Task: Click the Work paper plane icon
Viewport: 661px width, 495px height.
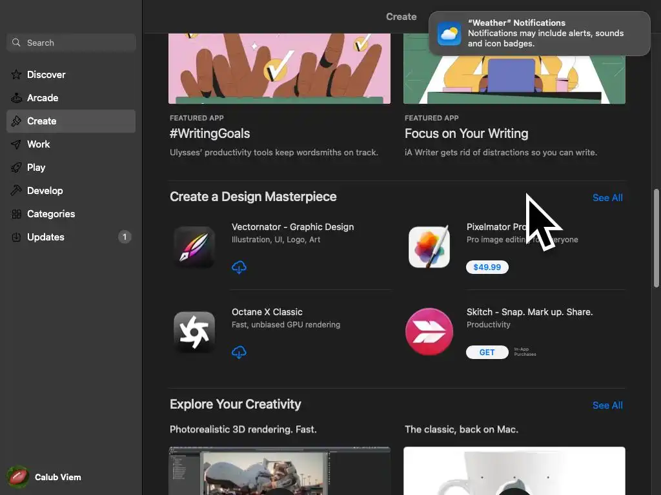Action: [x=16, y=144]
